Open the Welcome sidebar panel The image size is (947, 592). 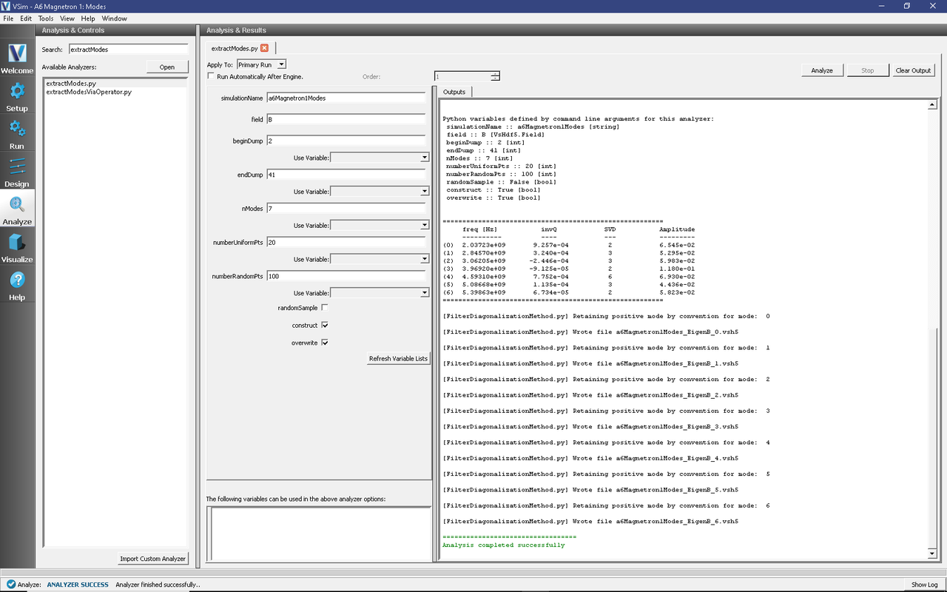[x=17, y=59]
